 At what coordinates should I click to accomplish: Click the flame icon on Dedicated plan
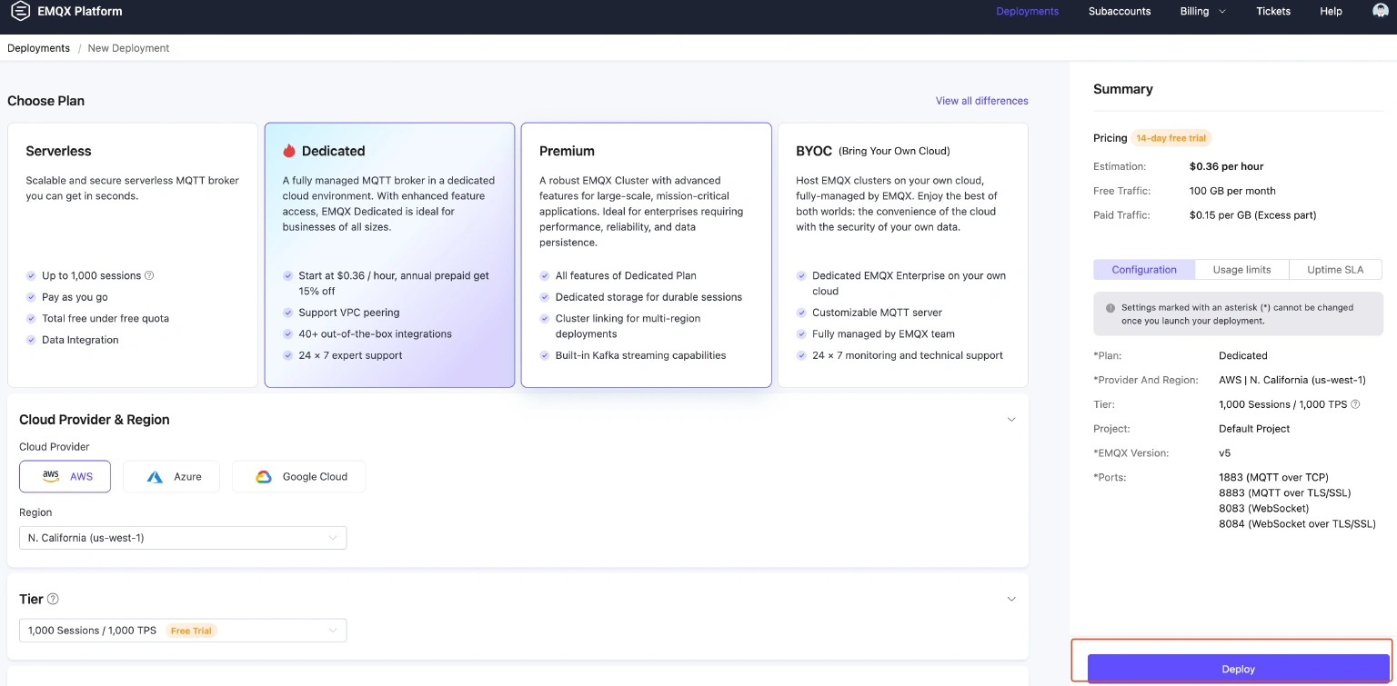pos(289,151)
